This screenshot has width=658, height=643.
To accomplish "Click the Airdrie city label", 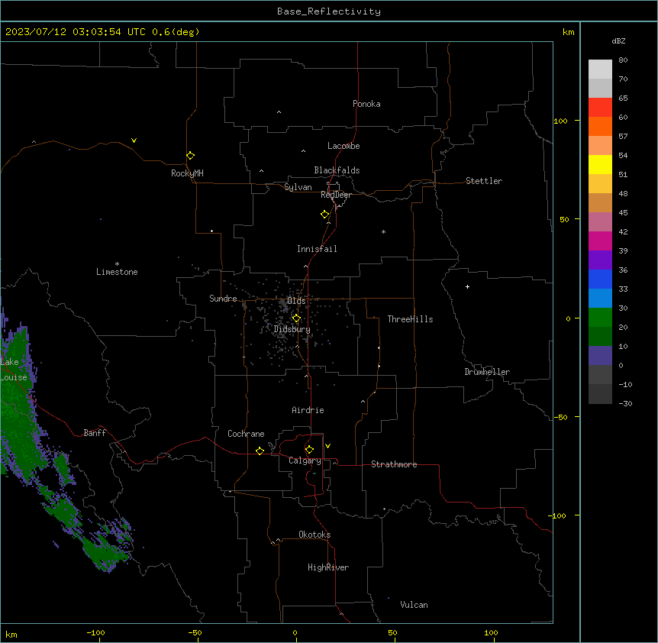I will 308,410.
